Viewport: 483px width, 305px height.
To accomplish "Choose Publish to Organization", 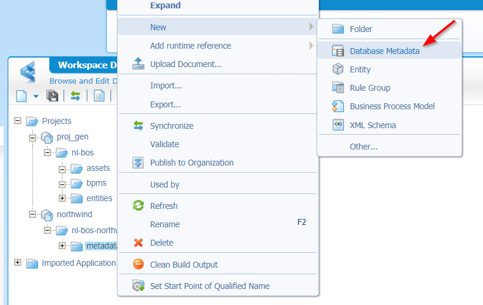I will point(191,163).
